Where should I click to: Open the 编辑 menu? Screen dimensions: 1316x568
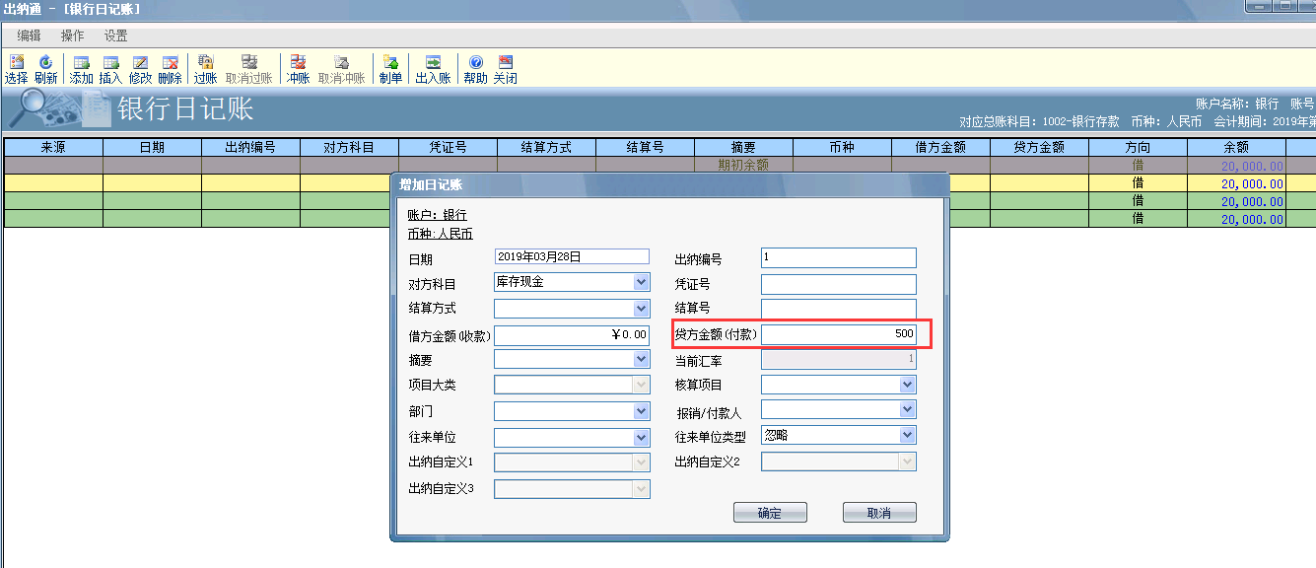(x=29, y=35)
